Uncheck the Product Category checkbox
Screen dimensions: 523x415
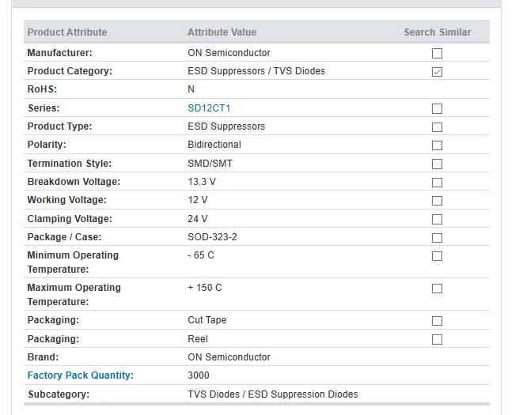pos(437,72)
